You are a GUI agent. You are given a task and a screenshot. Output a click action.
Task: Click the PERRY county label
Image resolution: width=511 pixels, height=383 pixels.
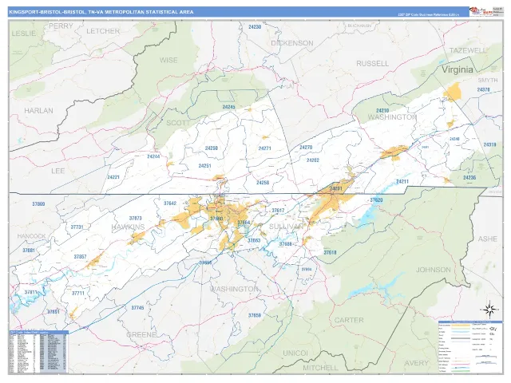(x=61, y=26)
